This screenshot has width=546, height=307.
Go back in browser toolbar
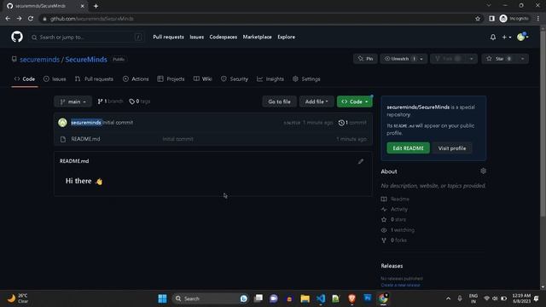coord(8,19)
